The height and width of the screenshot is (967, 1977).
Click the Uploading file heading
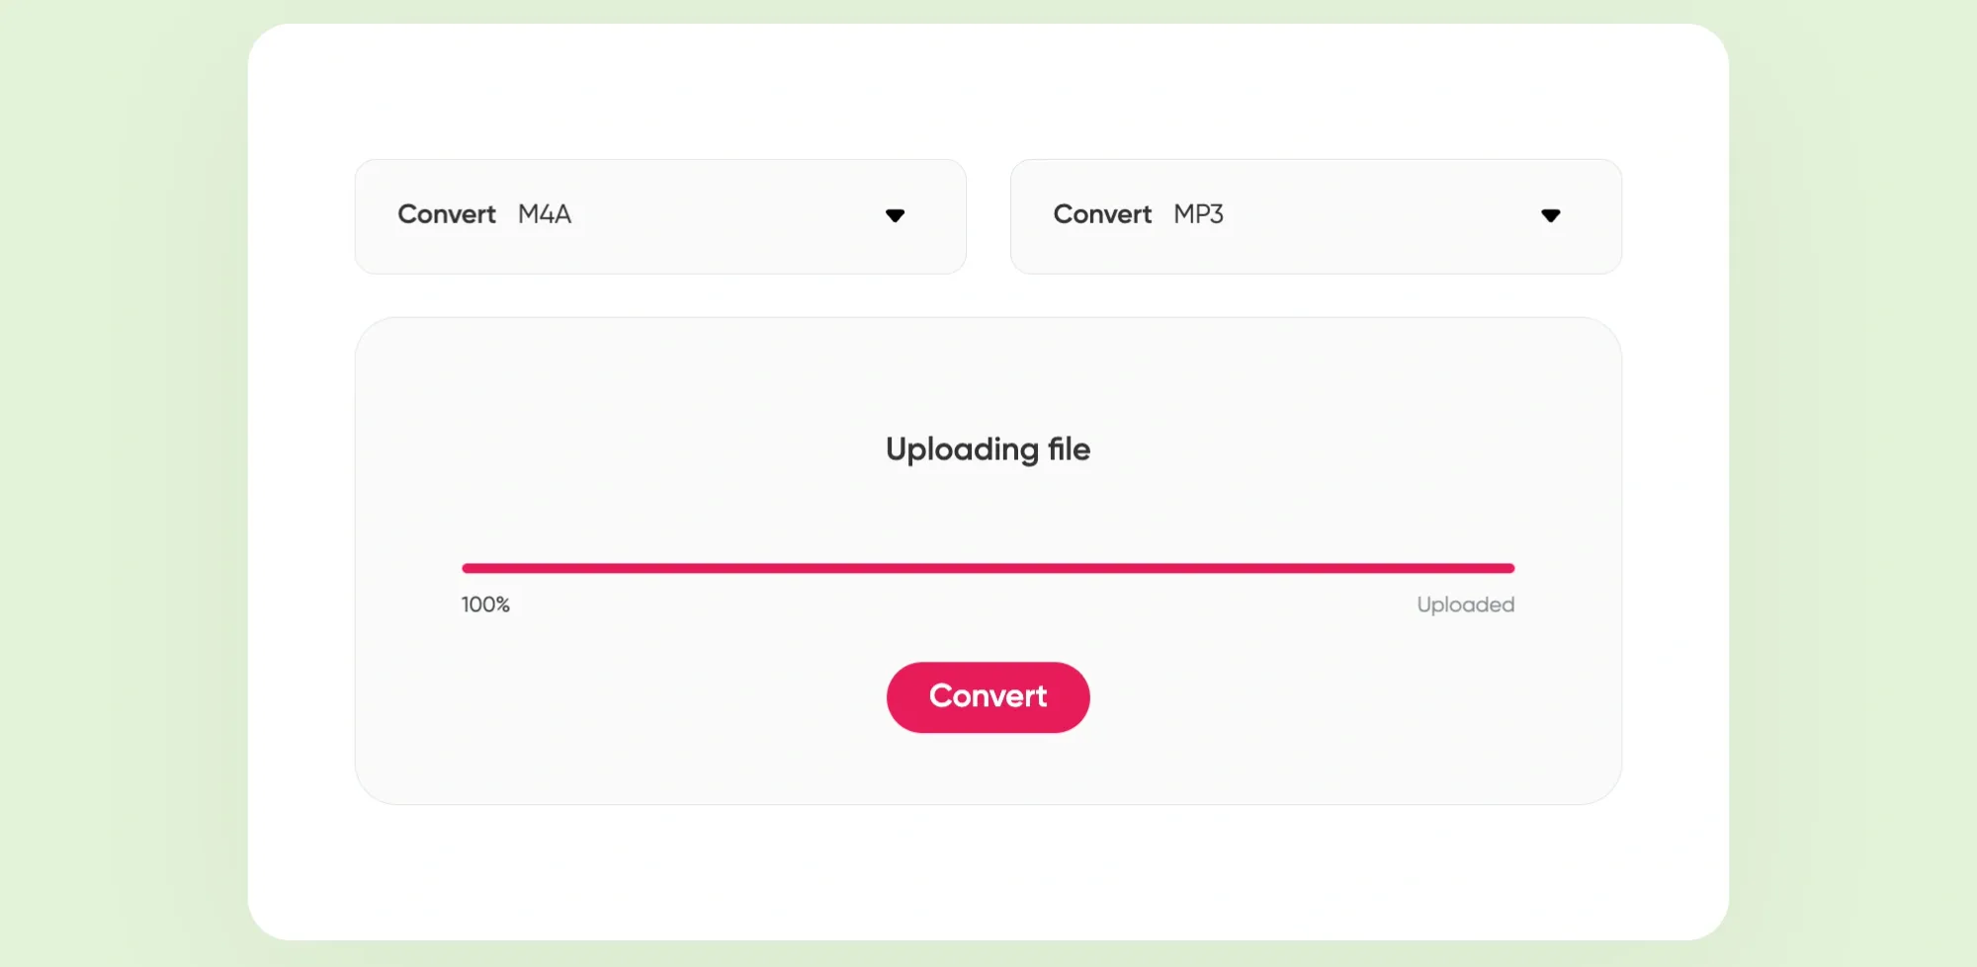(x=988, y=449)
